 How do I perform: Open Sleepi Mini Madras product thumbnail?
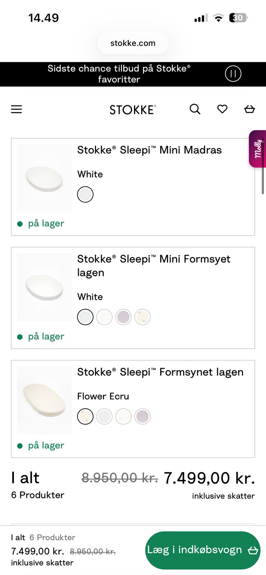(44, 178)
